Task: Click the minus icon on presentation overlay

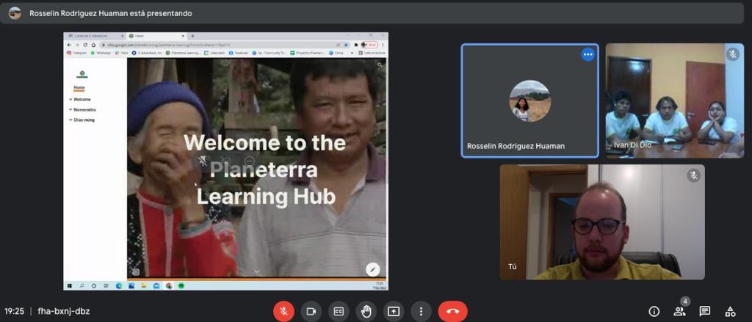Action: (249, 161)
